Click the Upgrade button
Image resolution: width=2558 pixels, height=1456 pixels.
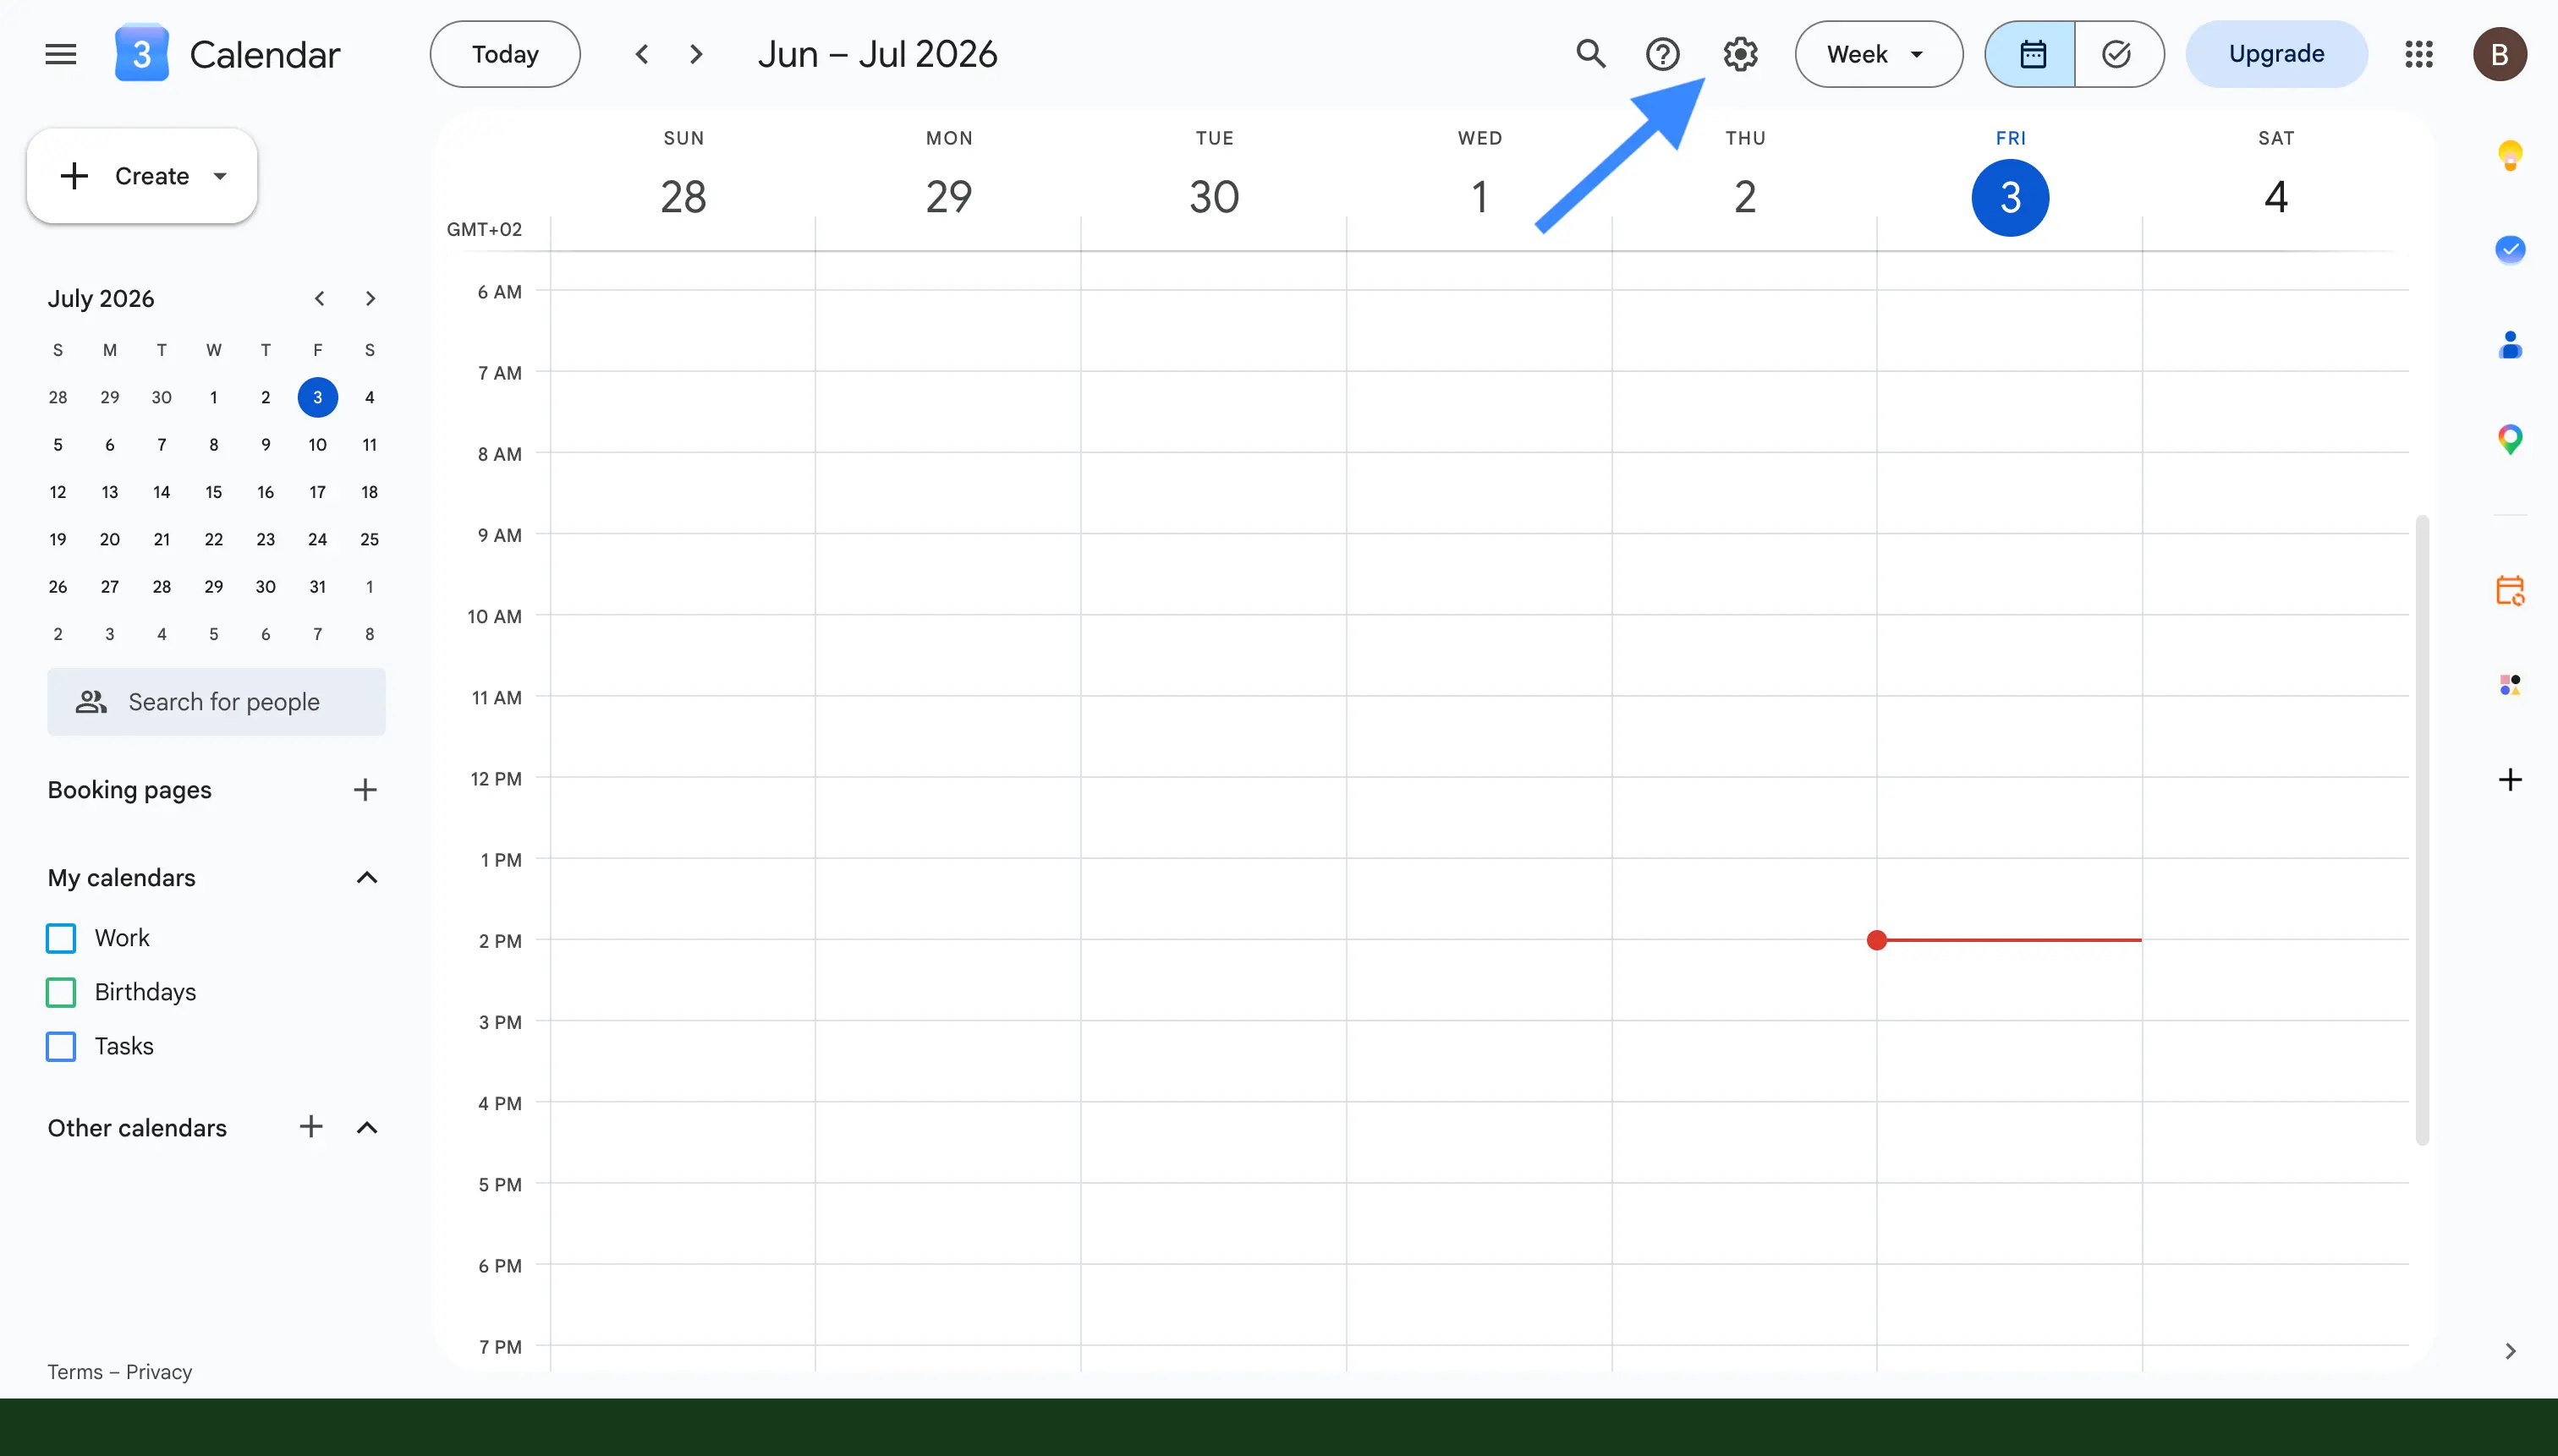[x=2275, y=54]
